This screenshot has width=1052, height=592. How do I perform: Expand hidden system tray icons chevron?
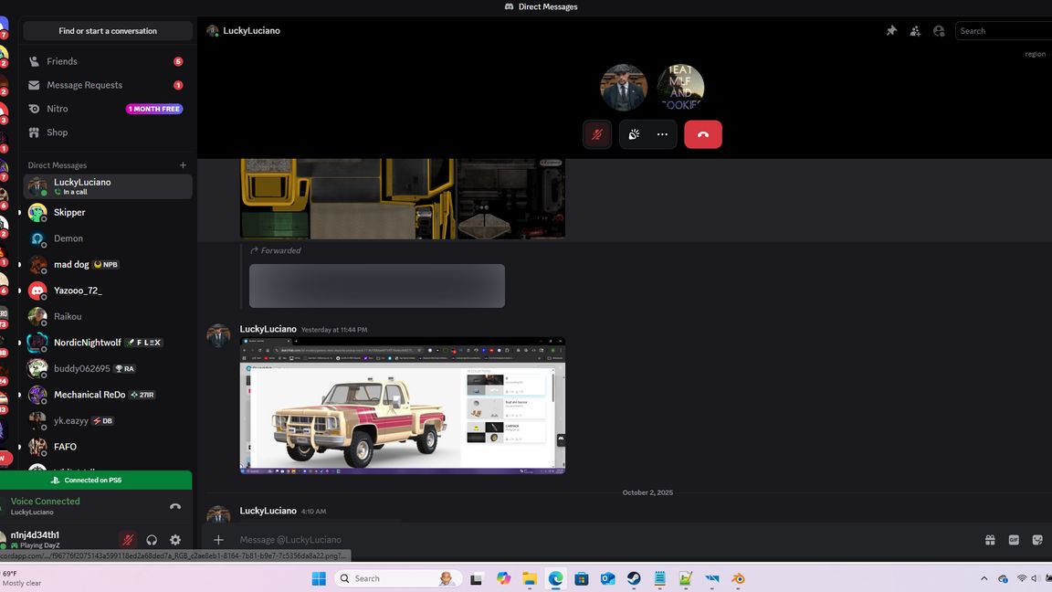(984, 578)
